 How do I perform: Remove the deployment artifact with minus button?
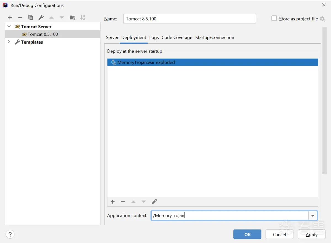coord(123,202)
